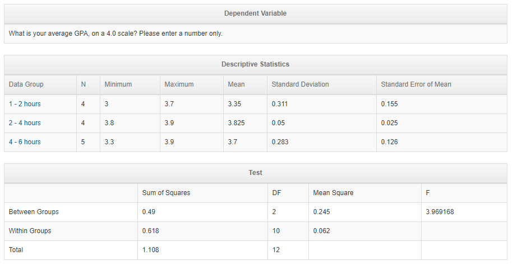This screenshot has height=265, width=513.
Task: Select the Sum of Squares column header
Action: click(166, 193)
